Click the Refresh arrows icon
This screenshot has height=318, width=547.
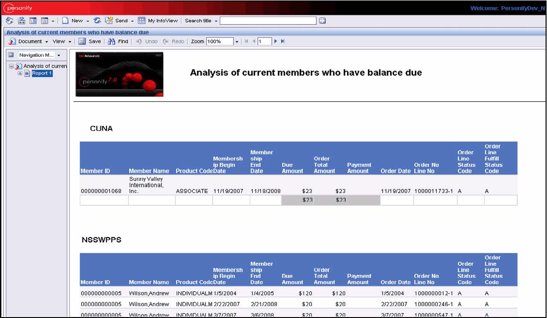click(98, 20)
